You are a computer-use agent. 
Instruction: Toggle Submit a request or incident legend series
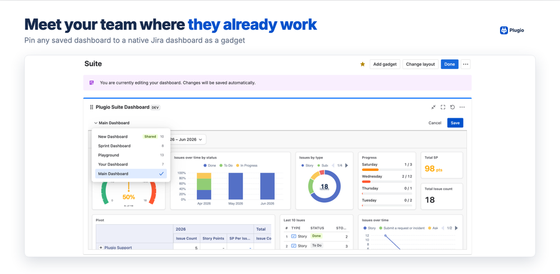click(x=402, y=228)
